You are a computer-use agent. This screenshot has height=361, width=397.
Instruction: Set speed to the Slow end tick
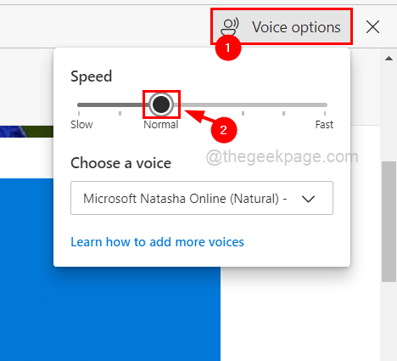(79, 113)
